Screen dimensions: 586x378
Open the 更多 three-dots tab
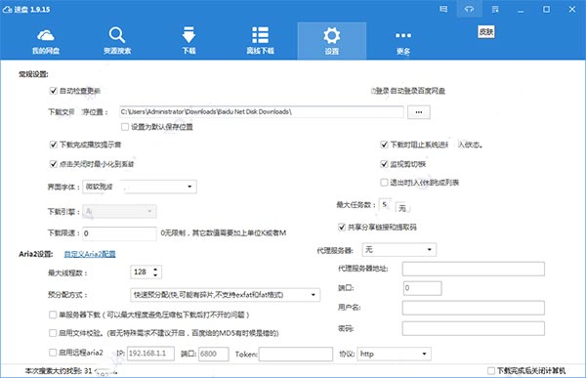pos(403,43)
